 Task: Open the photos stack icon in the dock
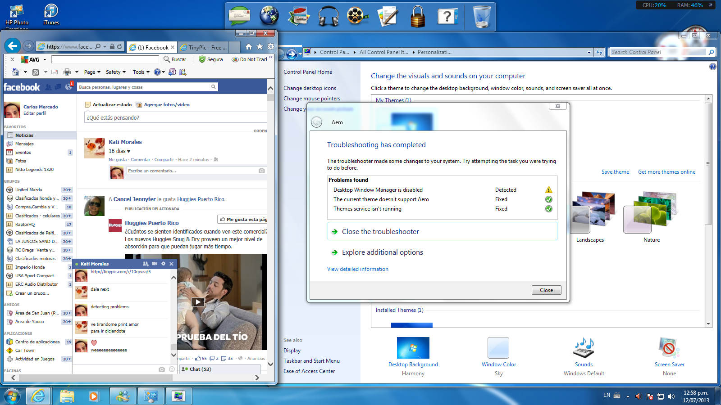pos(298,16)
